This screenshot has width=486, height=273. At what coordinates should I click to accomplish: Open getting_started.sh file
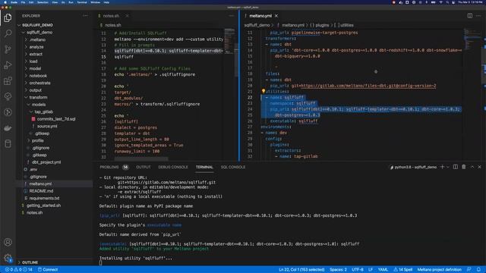click(43, 206)
